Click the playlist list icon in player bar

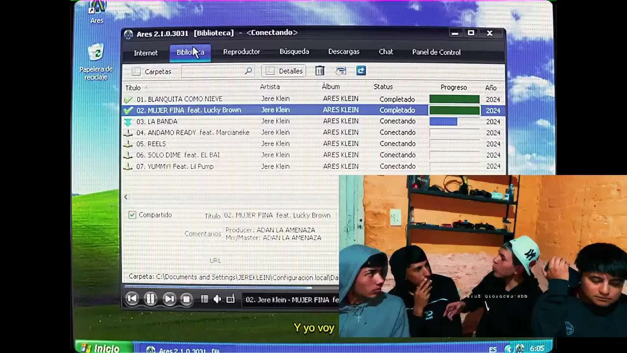point(205,299)
